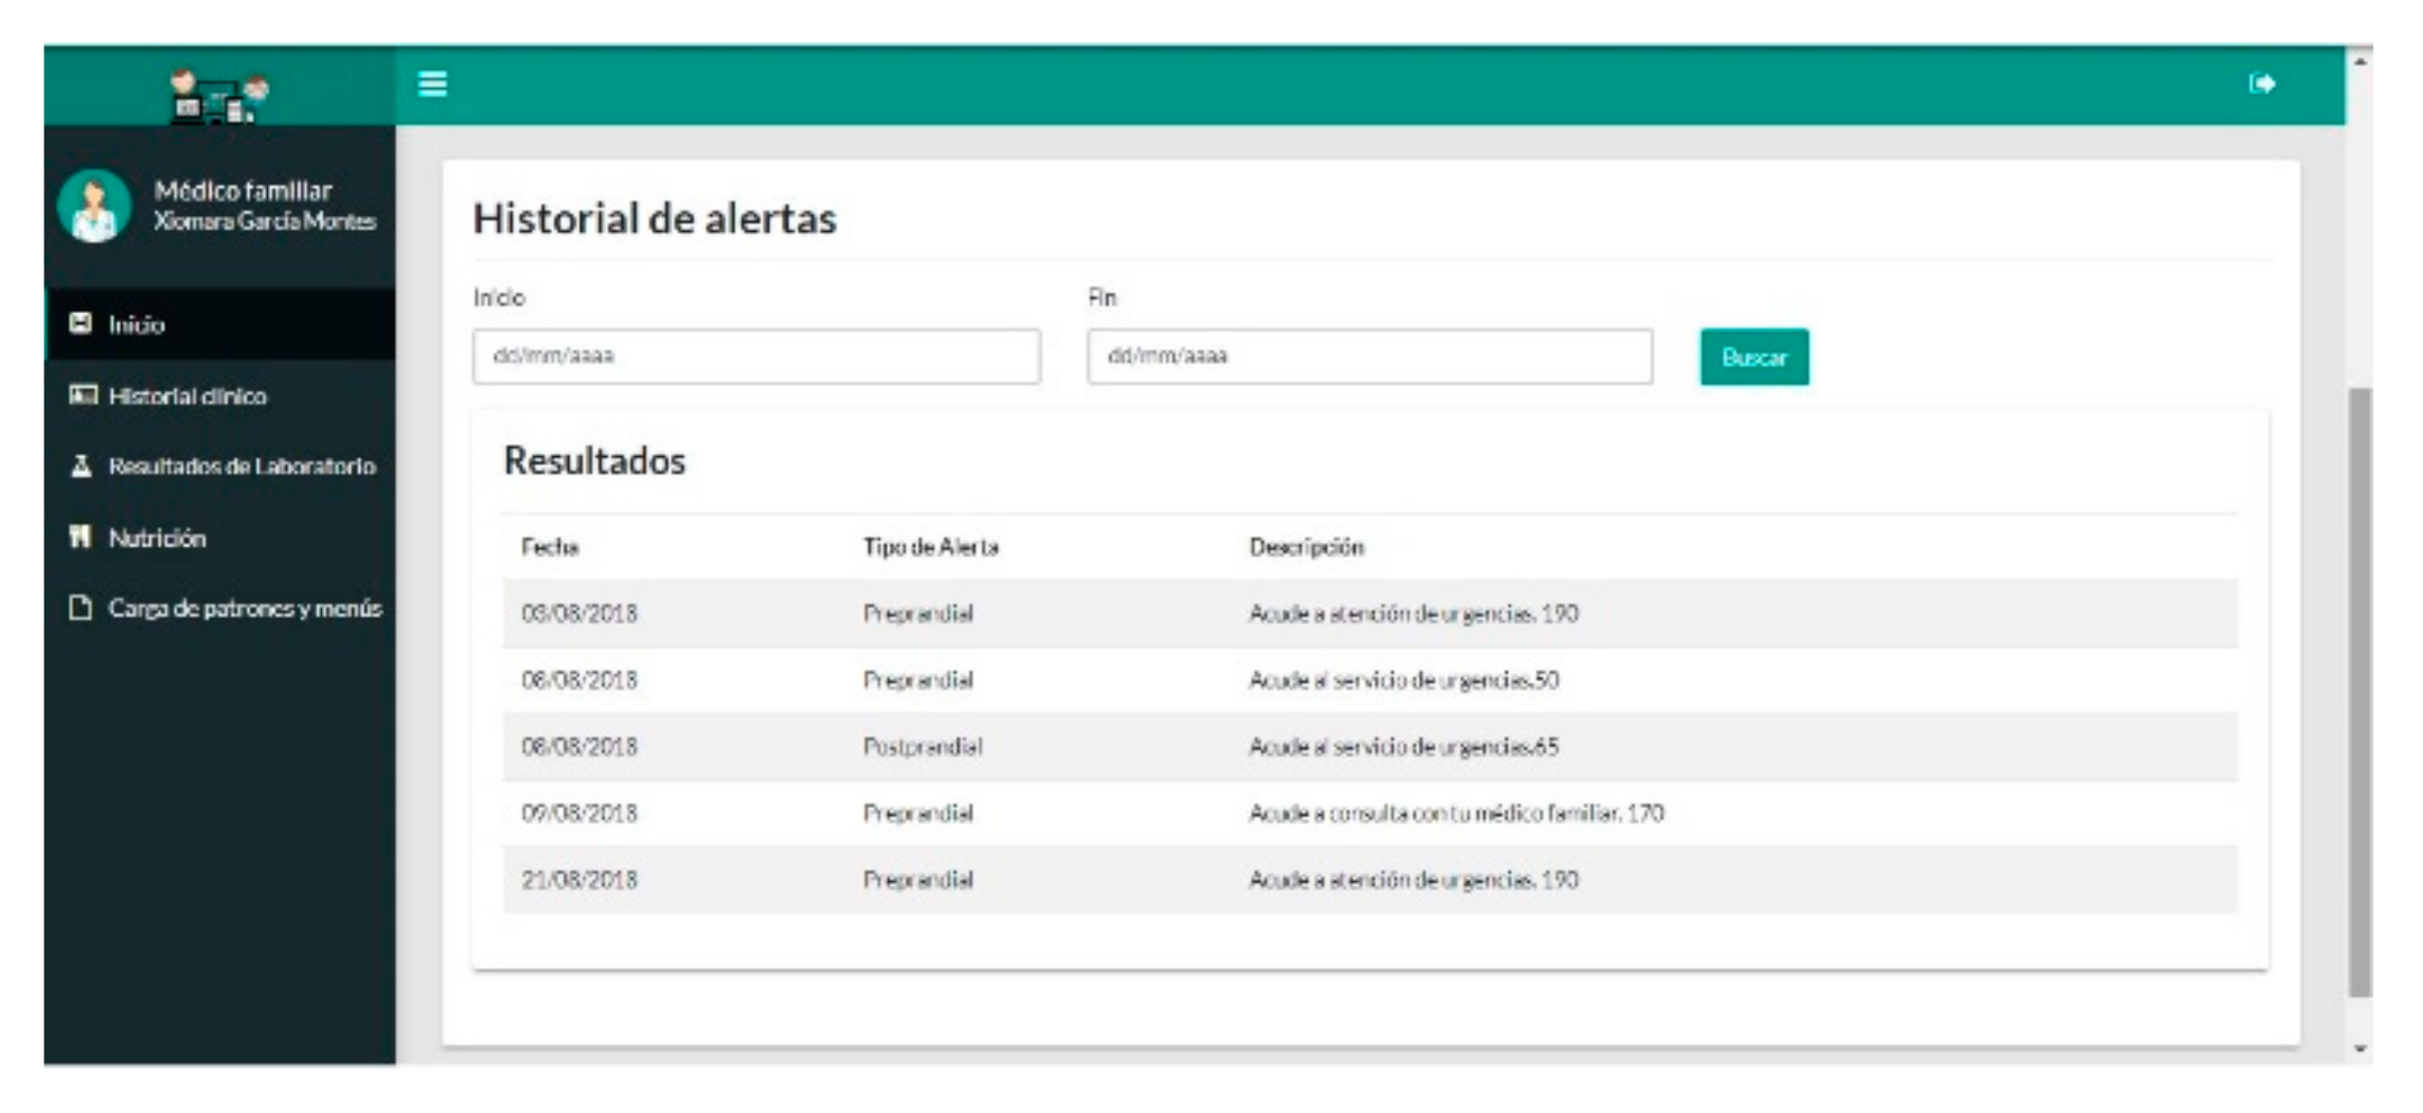This screenshot has width=2423, height=1113.
Task: Click the logout icon in top bar
Action: click(2261, 84)
